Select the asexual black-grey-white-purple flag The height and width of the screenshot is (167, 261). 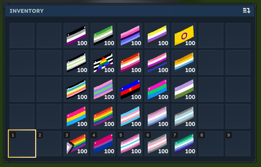pyautogui.click(x=76, y=35)
